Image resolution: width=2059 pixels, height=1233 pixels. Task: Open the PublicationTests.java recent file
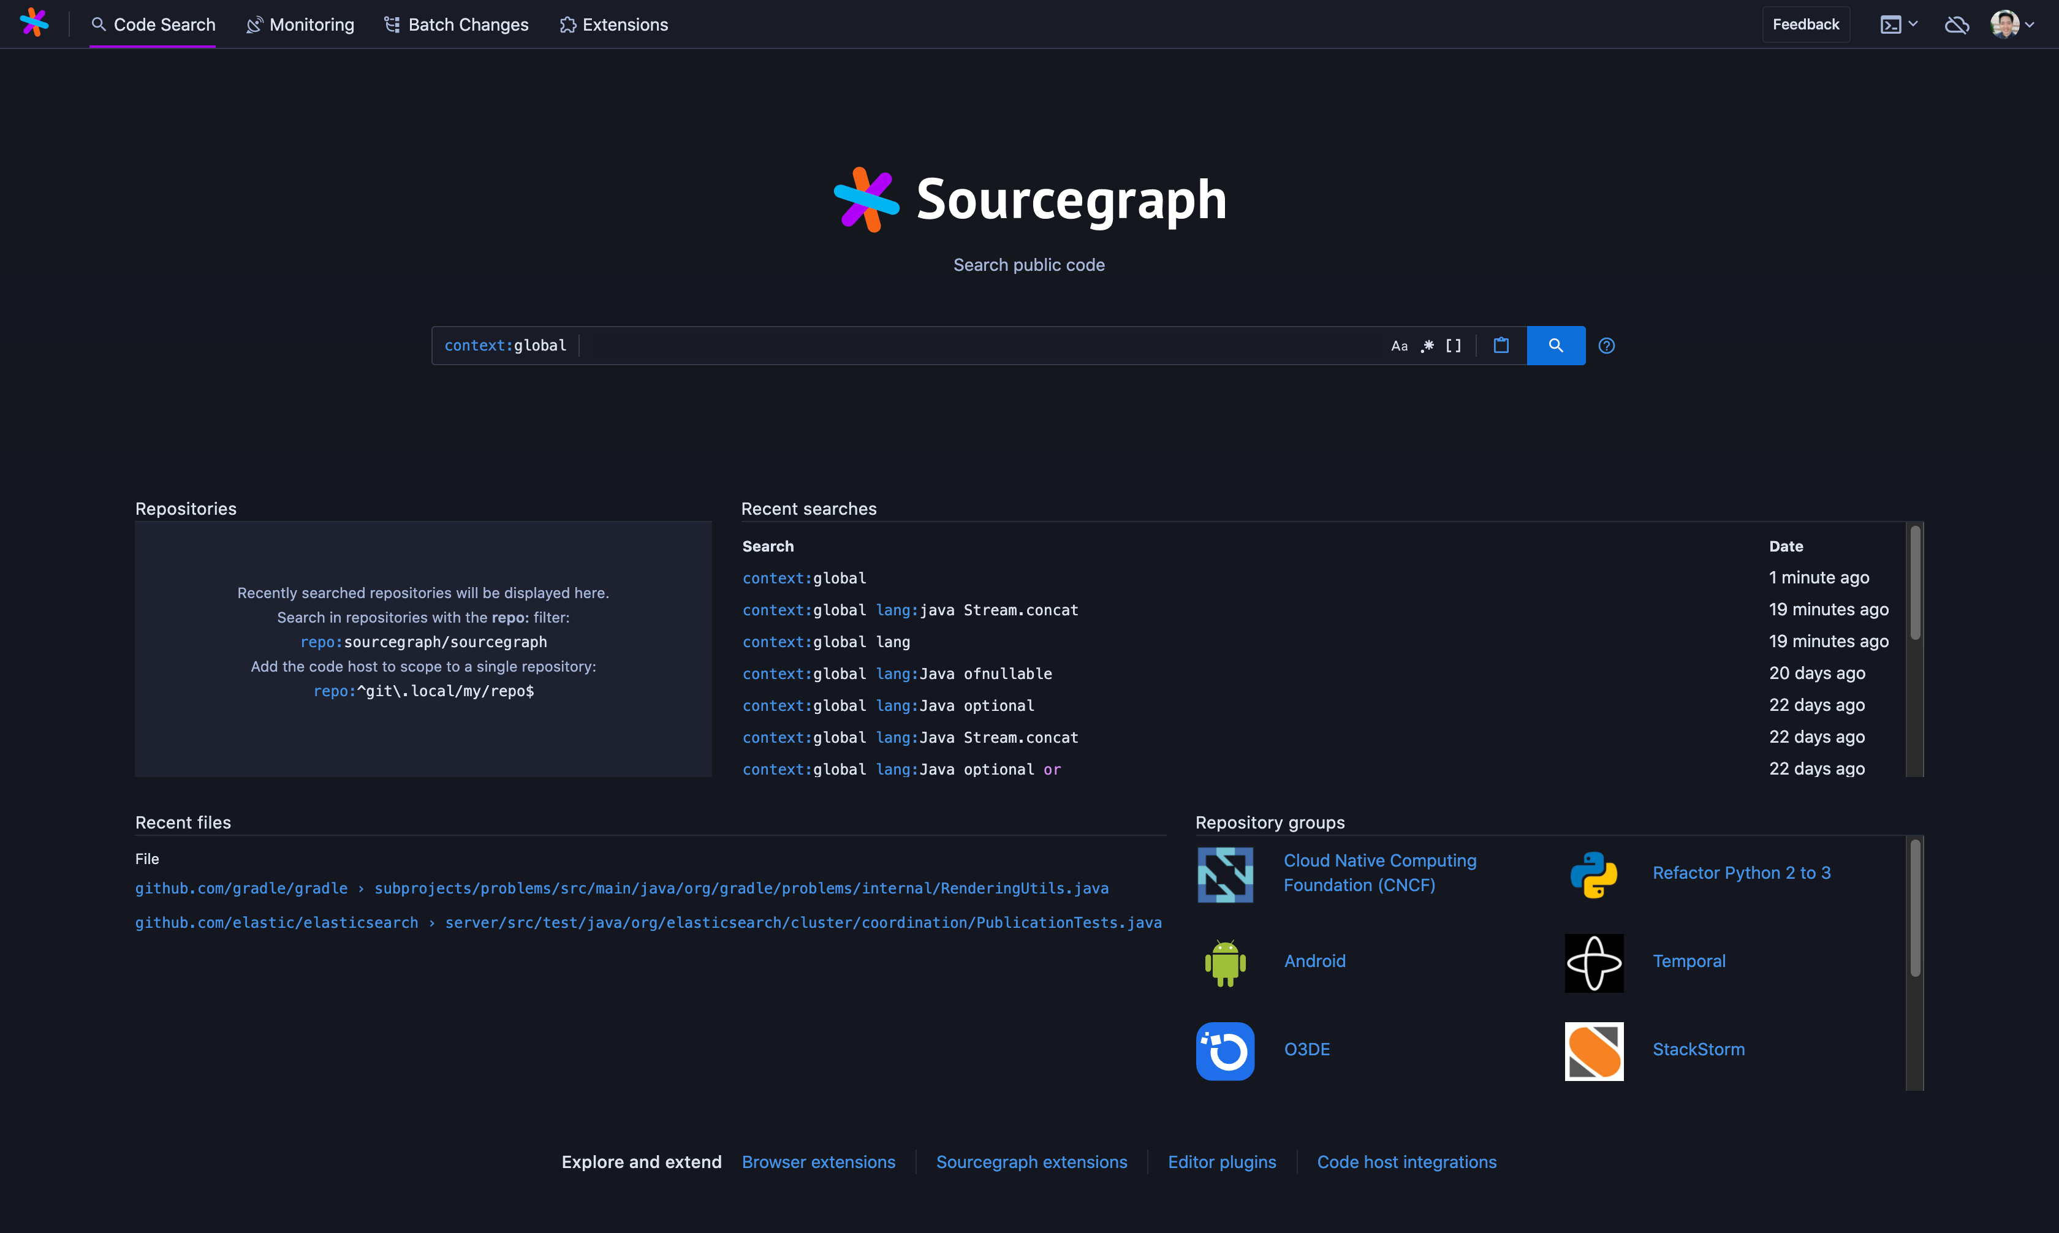tap(803, 922)
